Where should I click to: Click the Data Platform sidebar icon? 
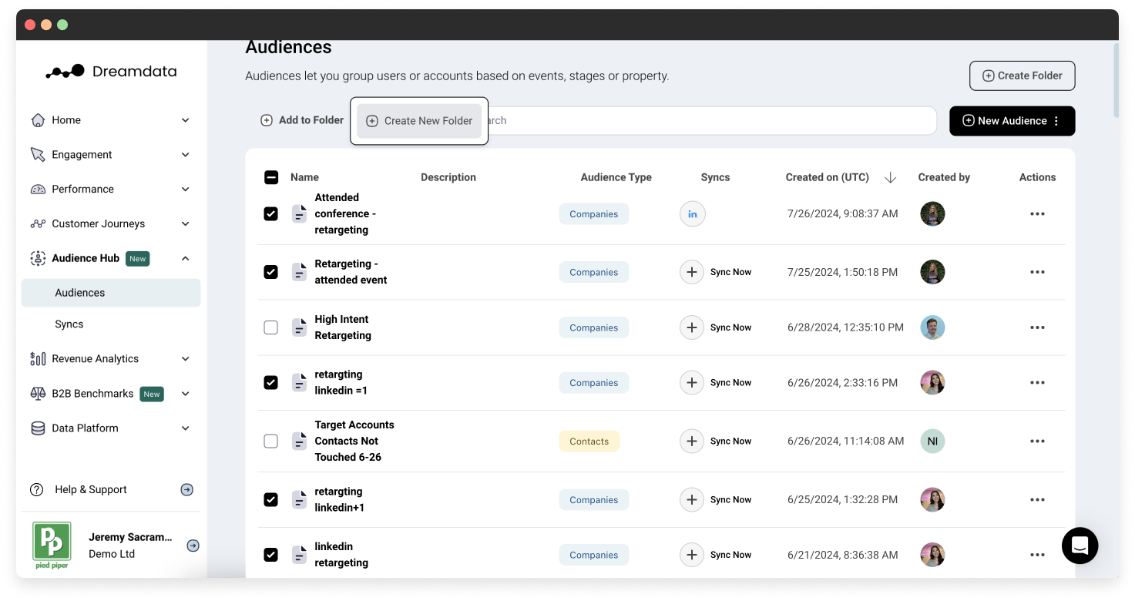(x=37, y=428)
